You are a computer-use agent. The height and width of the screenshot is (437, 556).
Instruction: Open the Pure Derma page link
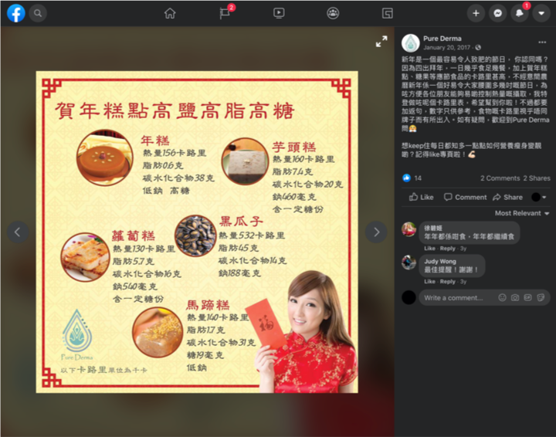(442, 38)
